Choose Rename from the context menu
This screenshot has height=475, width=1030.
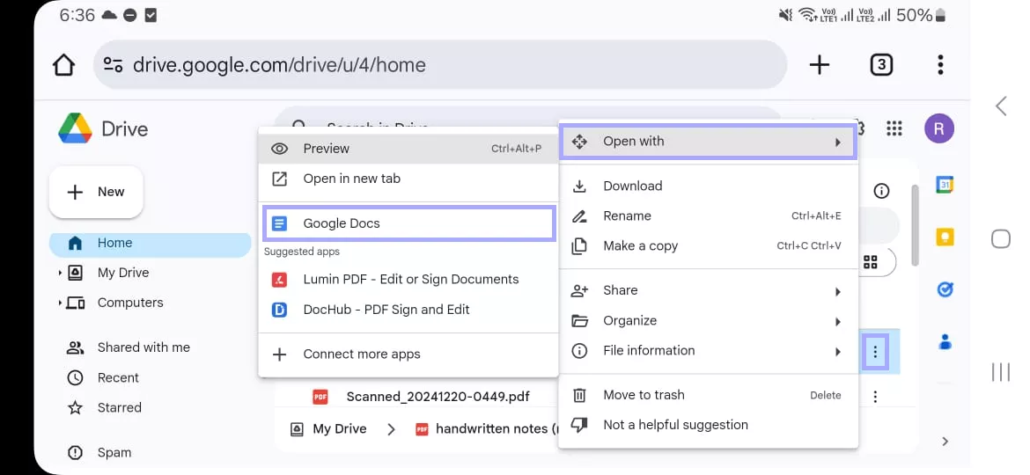[x=708, y=216]
